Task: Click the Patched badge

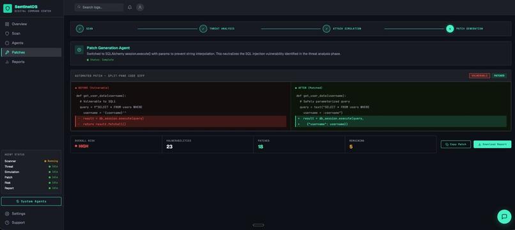Action: pos(499,75)
